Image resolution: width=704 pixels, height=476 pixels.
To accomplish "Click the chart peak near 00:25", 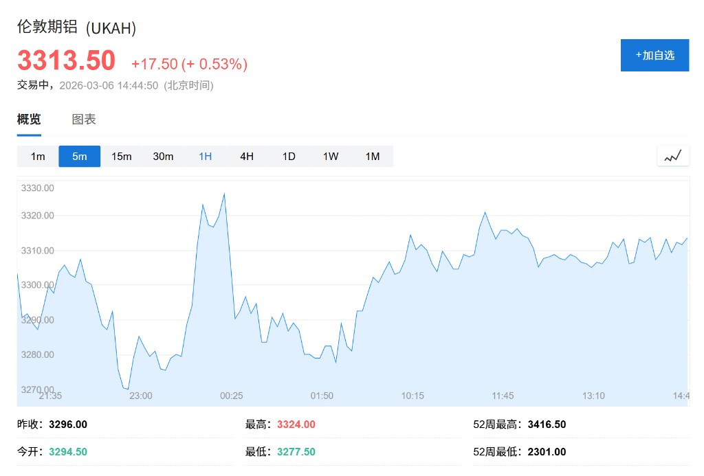I will tap(225, 194).
